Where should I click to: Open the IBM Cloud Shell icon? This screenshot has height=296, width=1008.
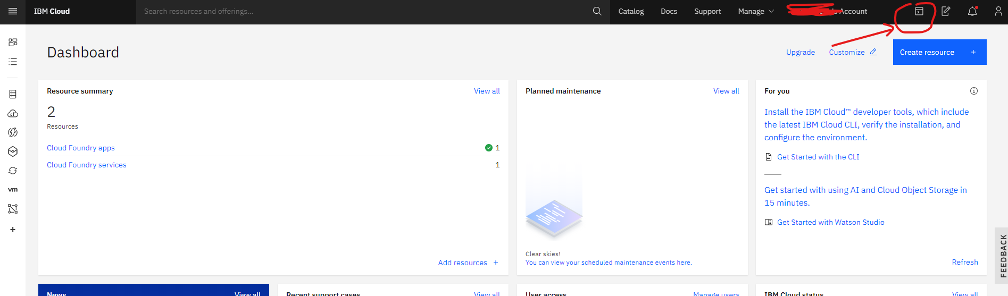[919, 11]
